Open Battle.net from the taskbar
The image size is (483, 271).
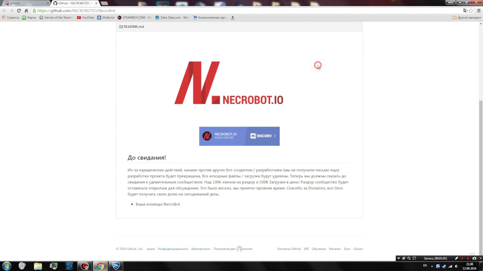69,266
